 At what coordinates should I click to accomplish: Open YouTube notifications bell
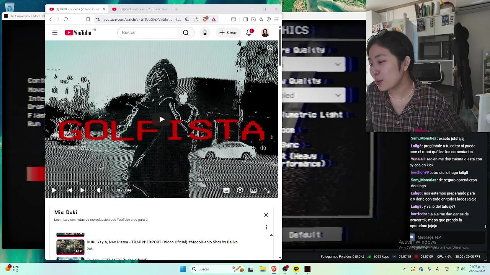click(249, 33)
